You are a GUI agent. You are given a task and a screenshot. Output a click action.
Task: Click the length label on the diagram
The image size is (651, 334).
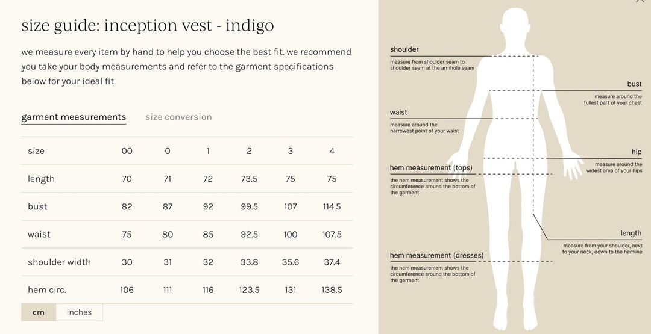631,233
